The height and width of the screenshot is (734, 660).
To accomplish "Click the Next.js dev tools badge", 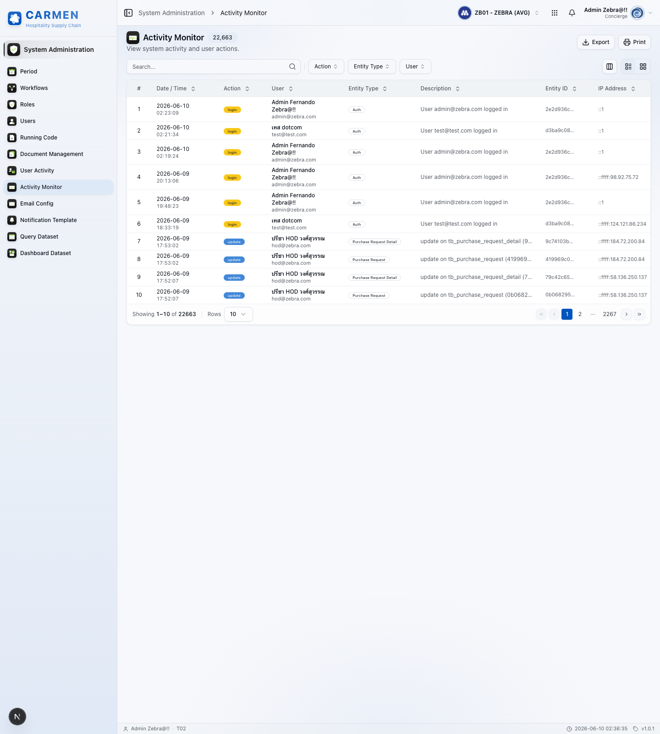I will point(17,717).
